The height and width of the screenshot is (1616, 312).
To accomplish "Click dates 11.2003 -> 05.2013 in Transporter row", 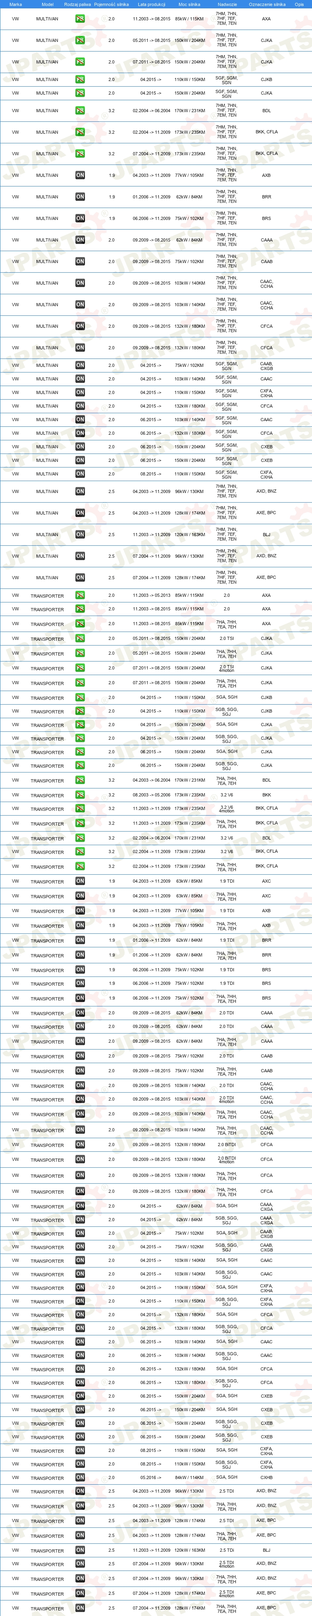I will click(152, 595).
